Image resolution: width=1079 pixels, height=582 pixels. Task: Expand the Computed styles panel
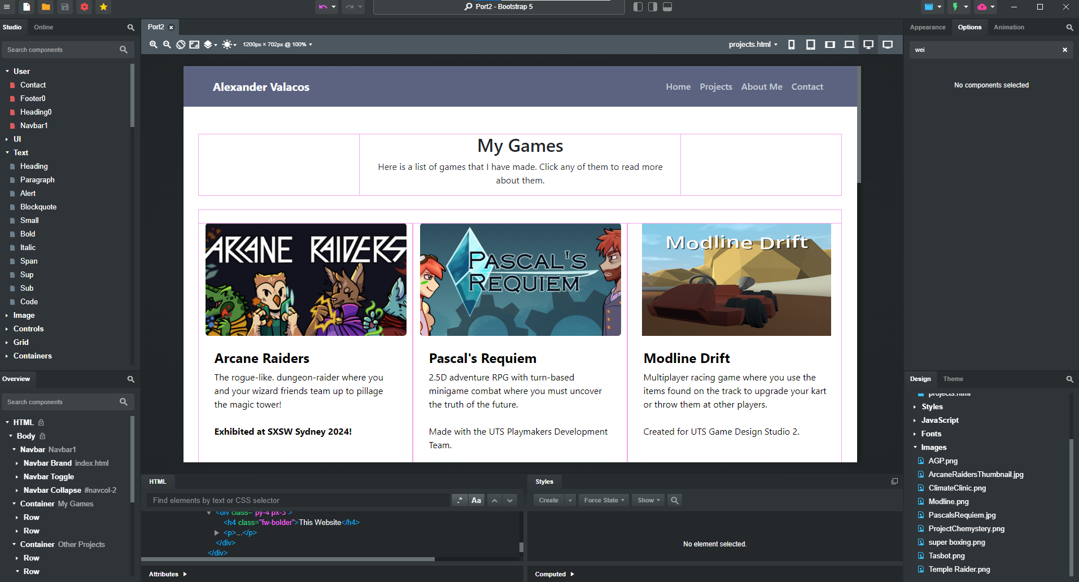[x=554, y=574]
